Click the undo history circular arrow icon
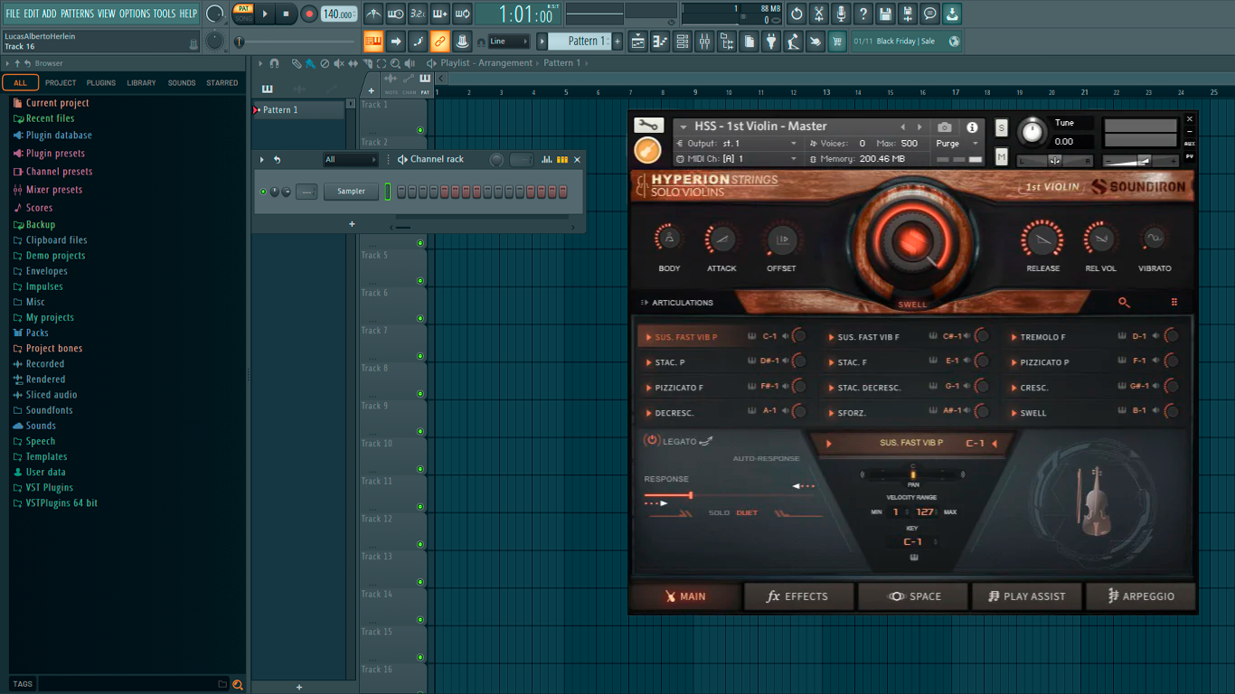 click(x=797, y=14)
